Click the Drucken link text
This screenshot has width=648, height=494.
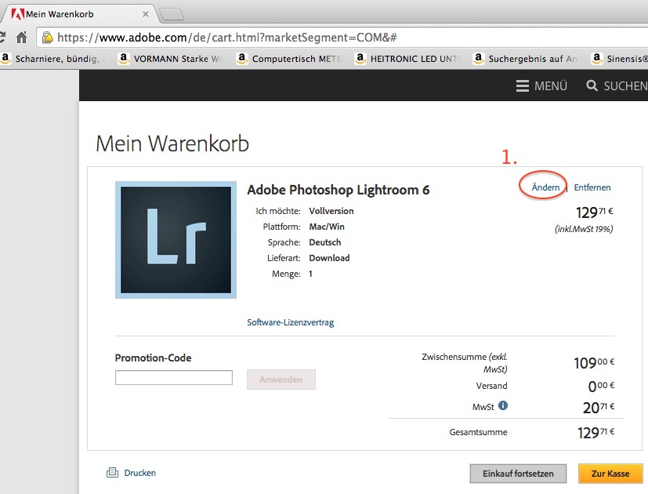pos(140,473)
